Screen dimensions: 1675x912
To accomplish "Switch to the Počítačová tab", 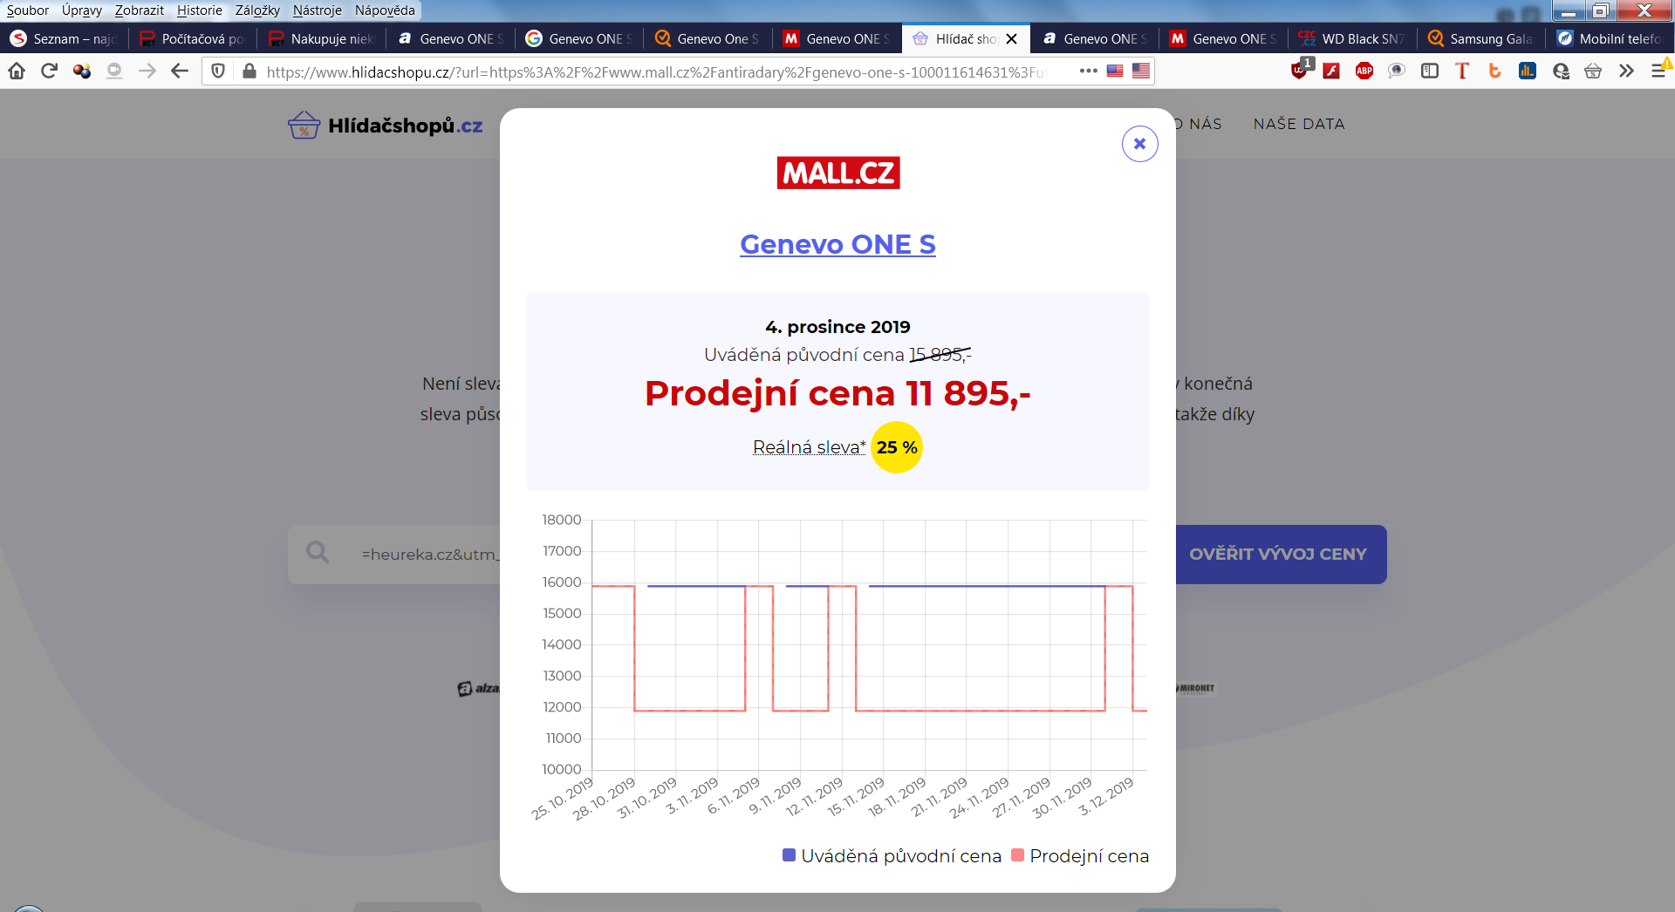I will (x=194, y=39).
